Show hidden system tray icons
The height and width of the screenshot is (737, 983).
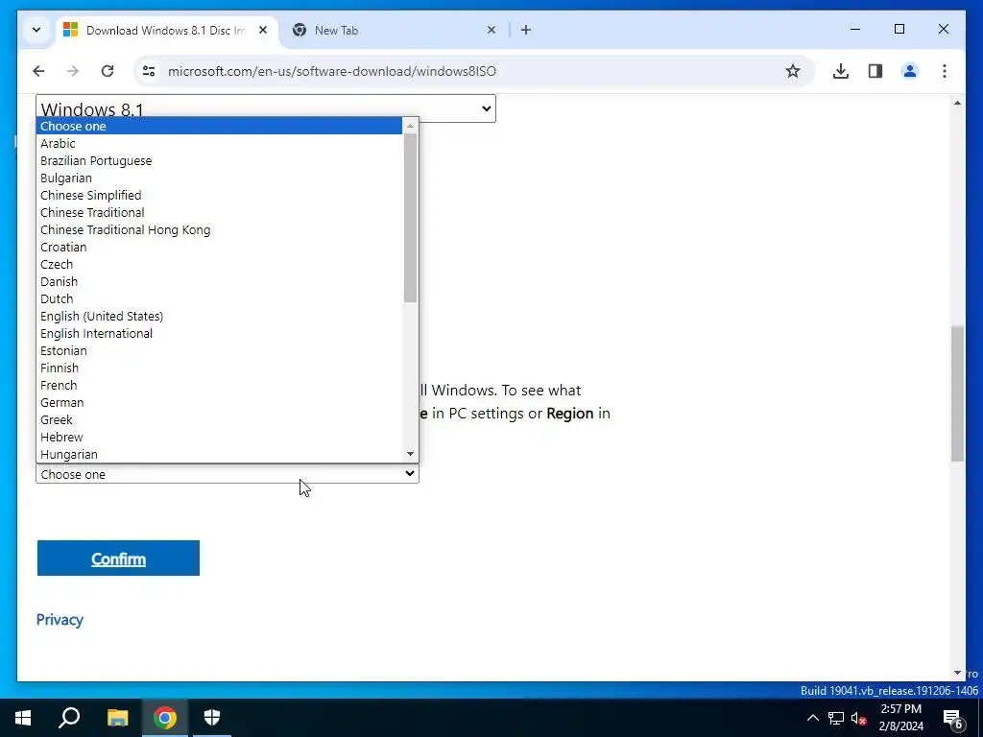point(812,718)
